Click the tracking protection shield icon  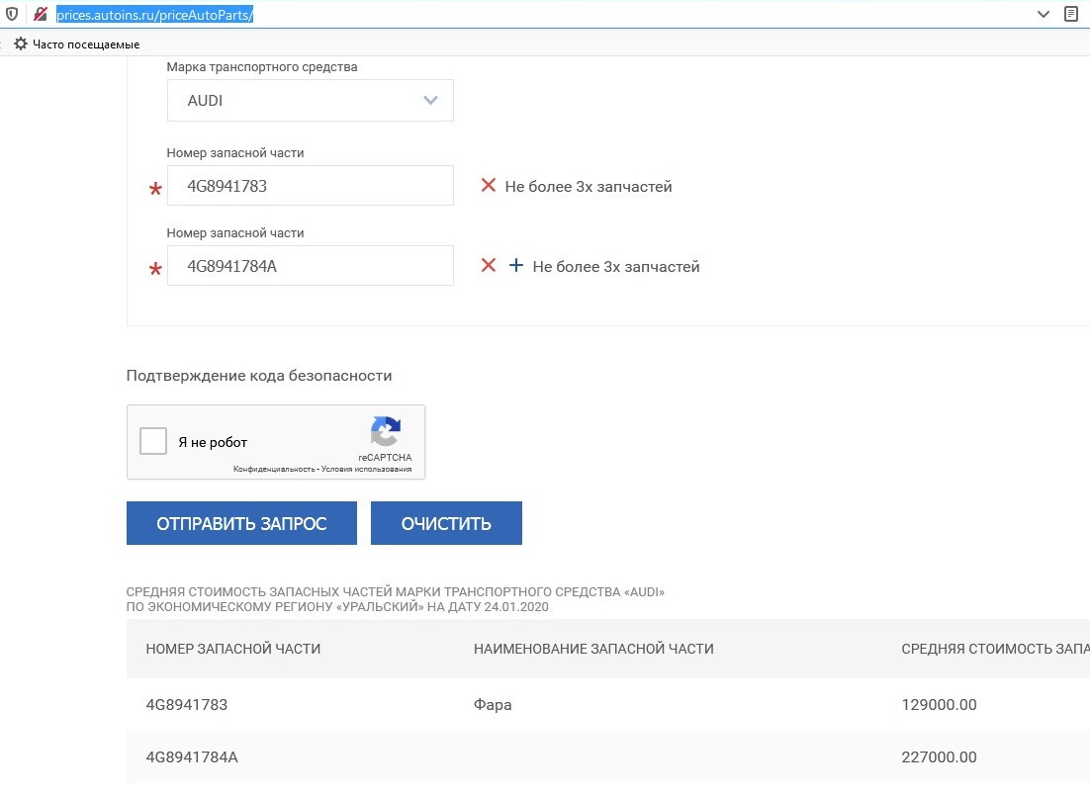click(x=12, y=15)
